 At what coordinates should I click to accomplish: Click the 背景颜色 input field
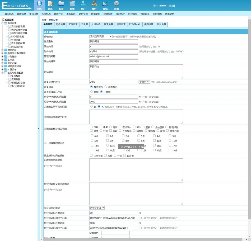[x=115, y=233]
